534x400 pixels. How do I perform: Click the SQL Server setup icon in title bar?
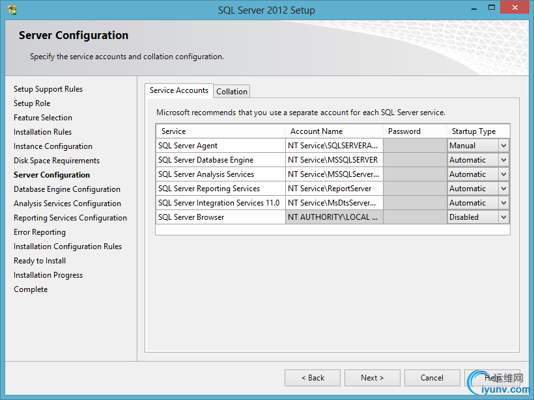point(12,10)
